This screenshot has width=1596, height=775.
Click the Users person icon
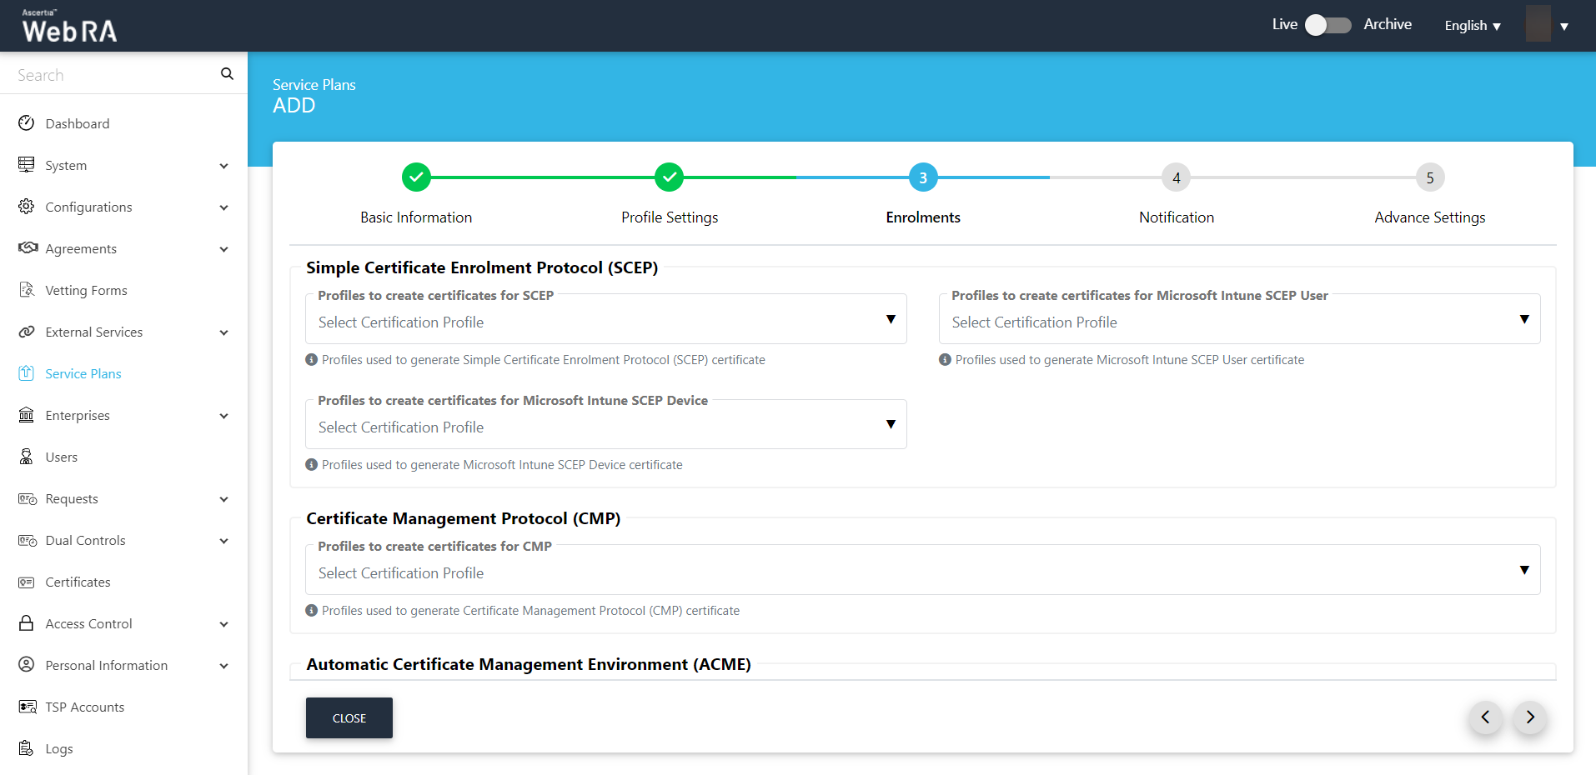pyautogui.click(x=27, y=457)
